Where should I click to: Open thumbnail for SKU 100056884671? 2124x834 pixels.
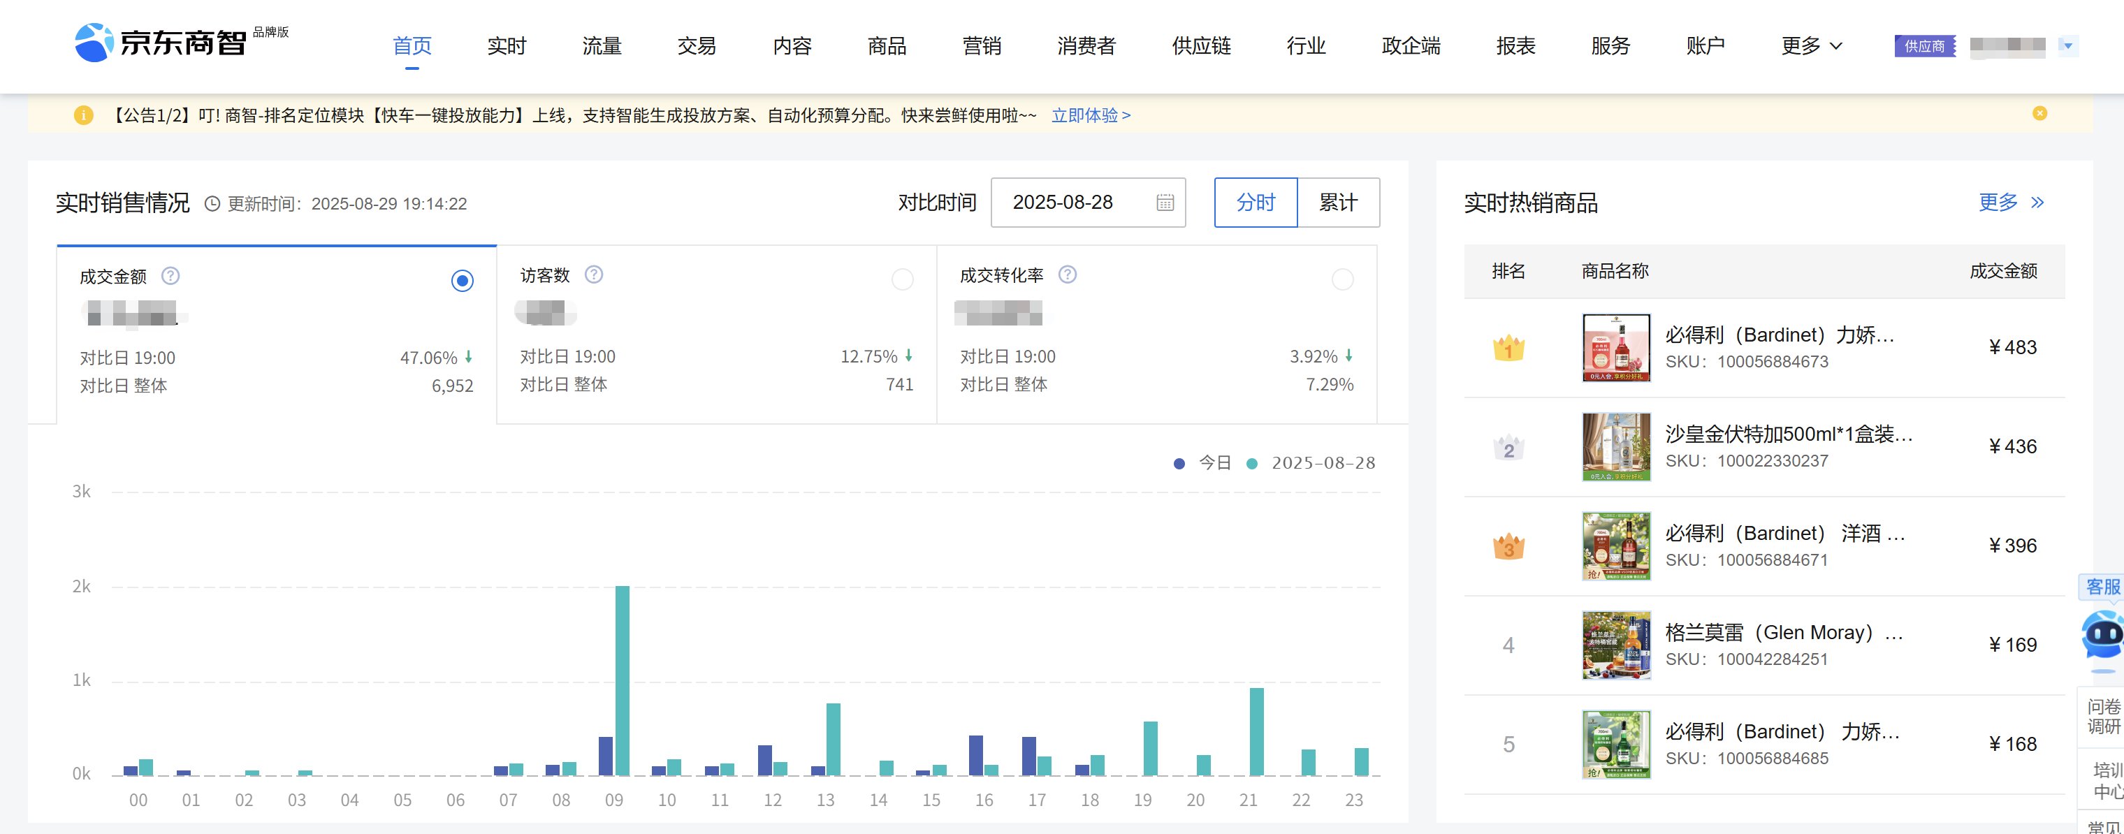[1616, 546]
